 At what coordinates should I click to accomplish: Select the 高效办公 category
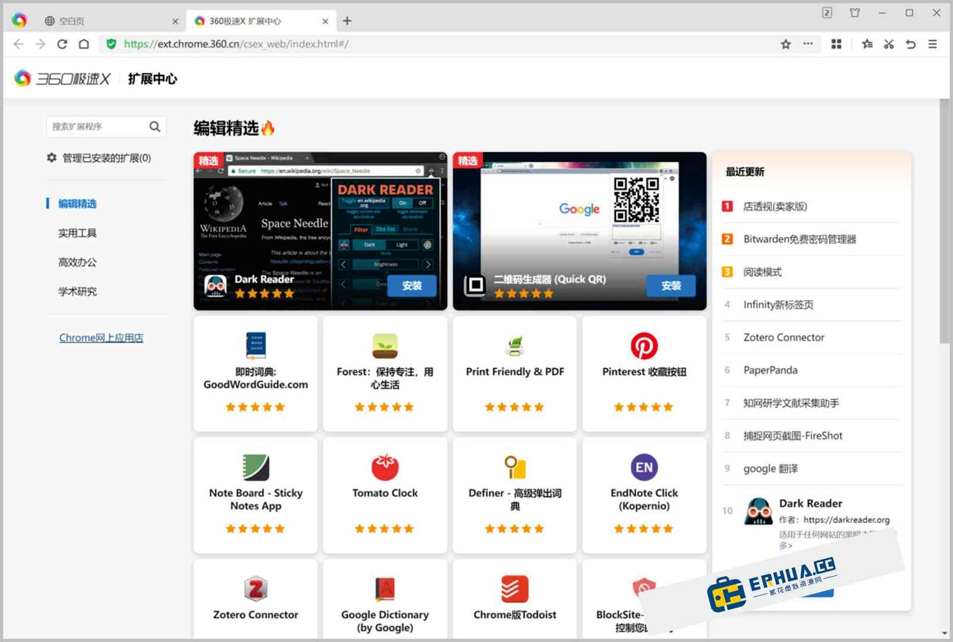coord(77,262)
